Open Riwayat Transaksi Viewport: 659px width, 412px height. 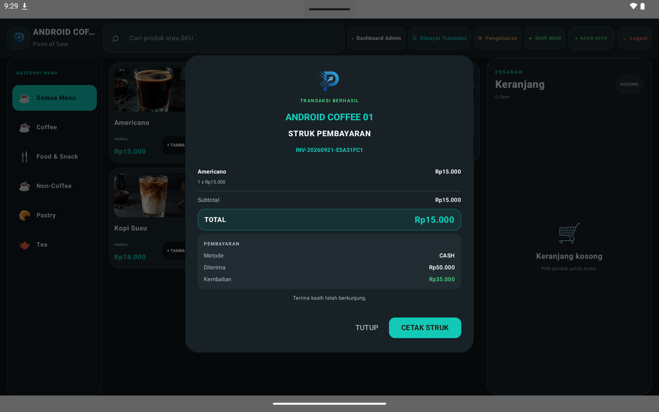coord(439,38)
